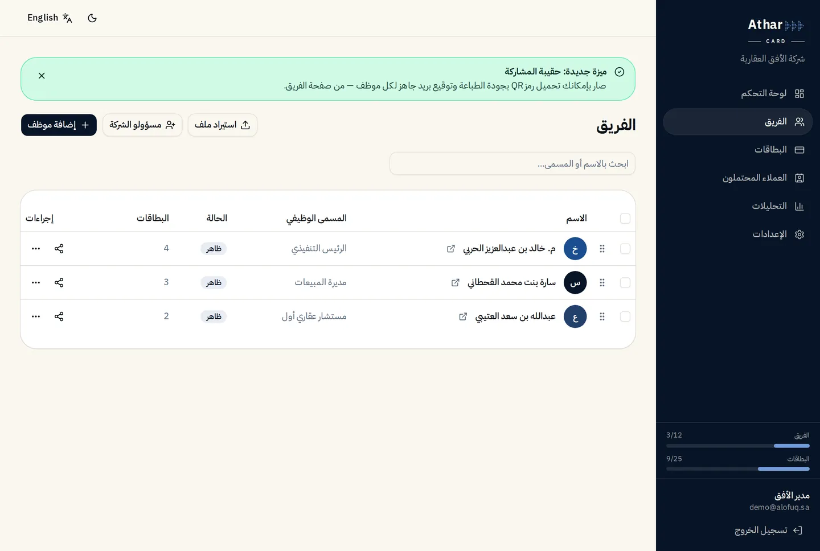Click avatar ع of عبدالله العتيبي
820x551 pixels.
point(575,316)
